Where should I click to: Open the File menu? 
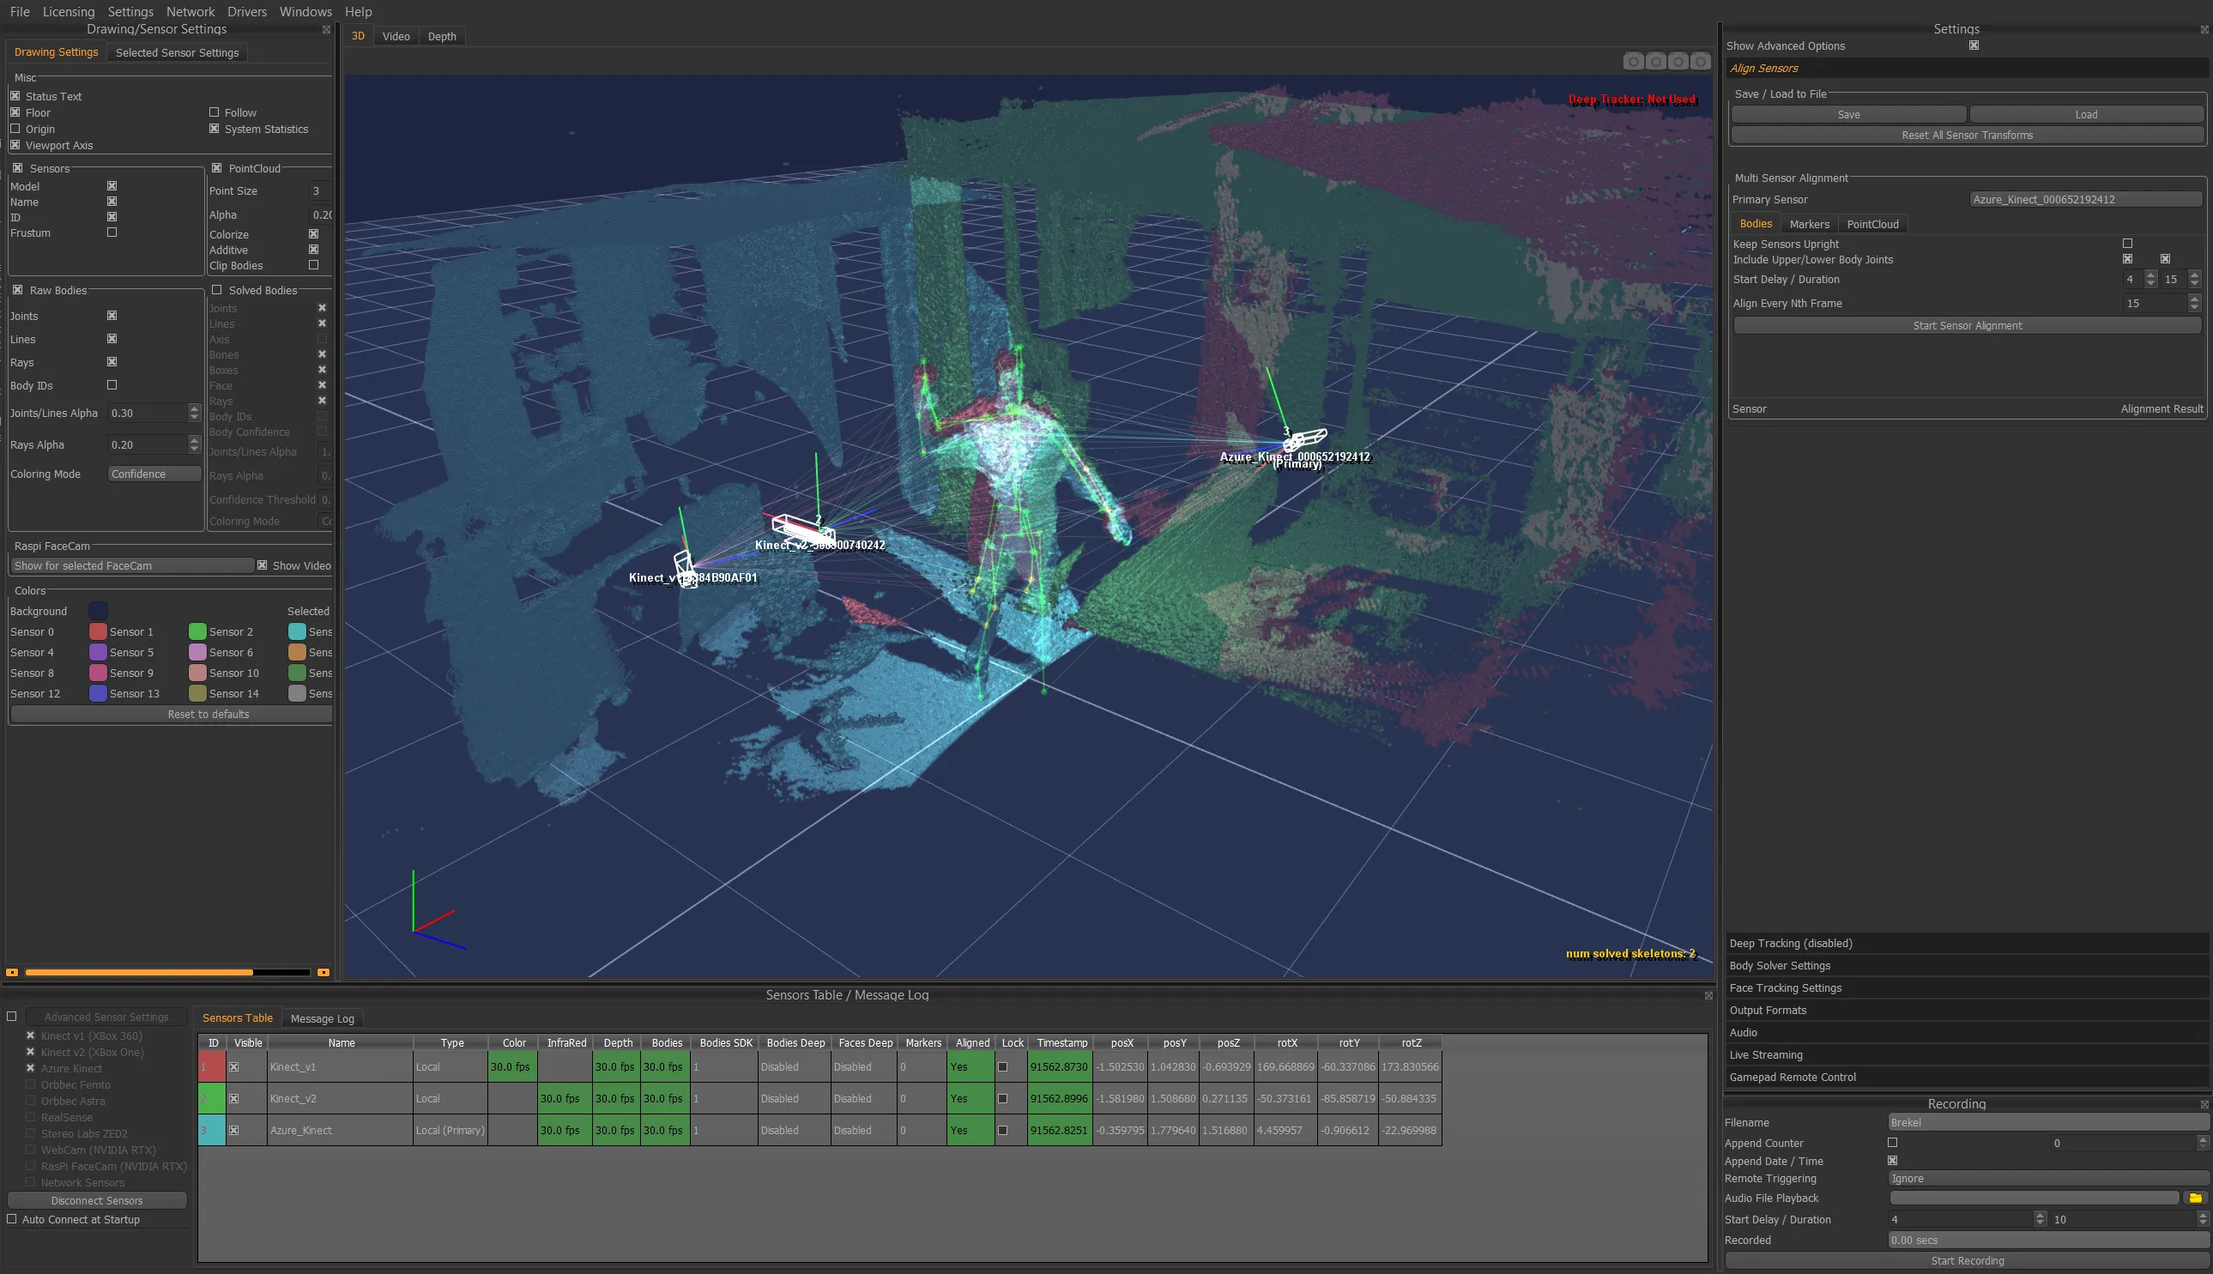pyautogui.click(x=19, y=11)
